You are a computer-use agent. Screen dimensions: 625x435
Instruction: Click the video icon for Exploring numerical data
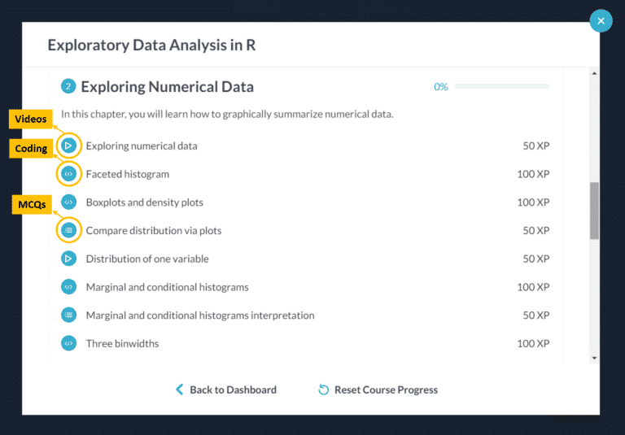68,146
